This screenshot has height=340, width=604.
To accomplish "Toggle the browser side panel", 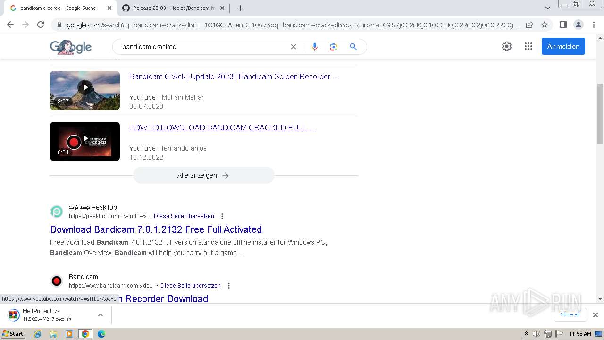I will pos(563,25).
